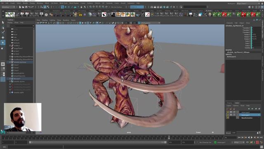264x149 pixels.
Task: Open the Create menu
Action: (13, 3)
